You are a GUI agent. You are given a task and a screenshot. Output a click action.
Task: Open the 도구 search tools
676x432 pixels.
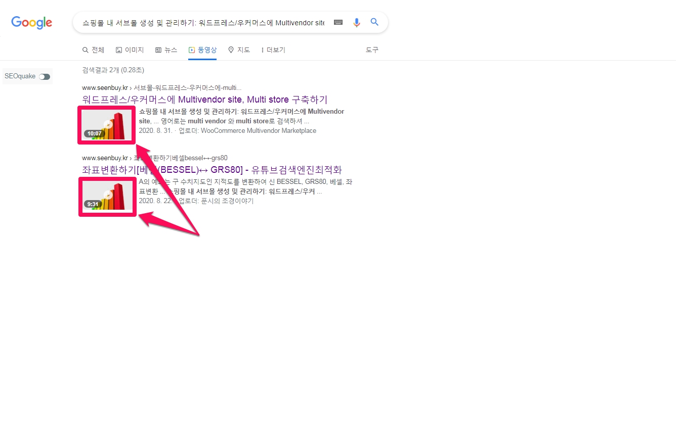click(x=372, y=50)
